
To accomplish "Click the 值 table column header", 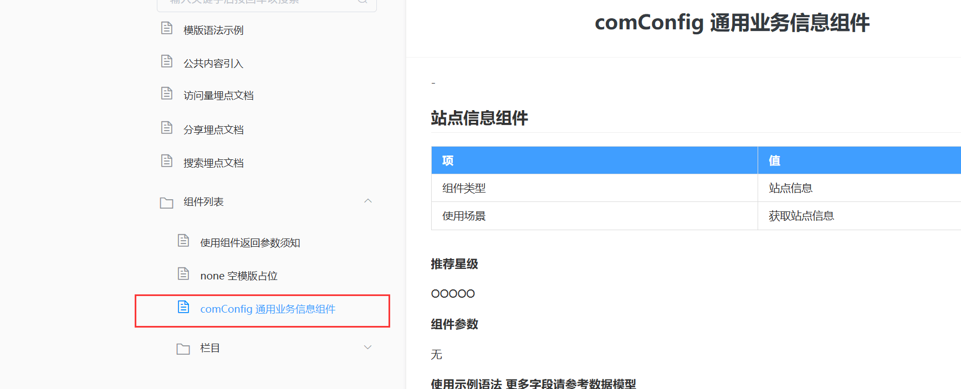I will click(774, 160).
